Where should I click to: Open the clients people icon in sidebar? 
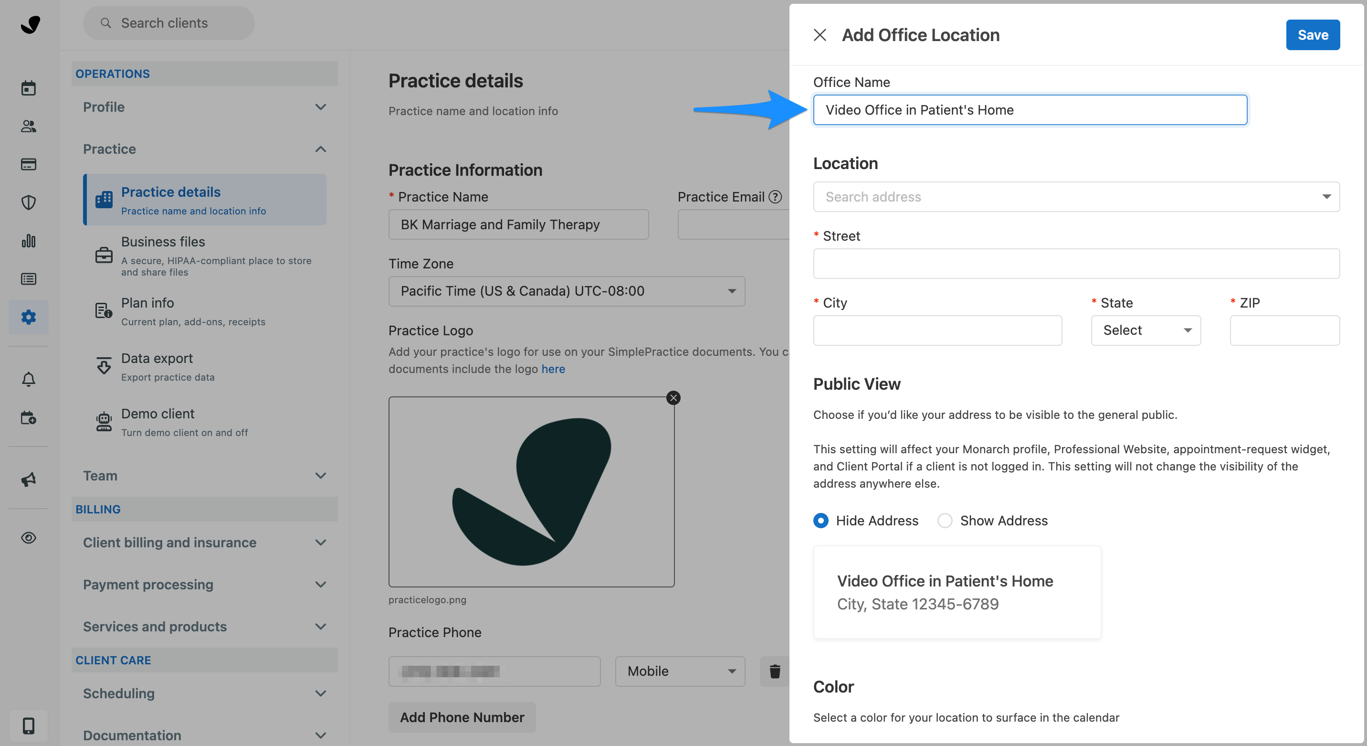pyautogui.click(x=29, y=127)
